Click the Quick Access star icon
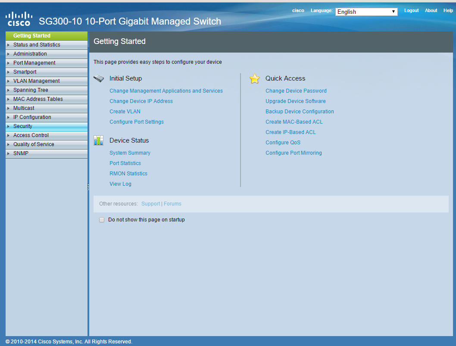The height and width of the screenshot is (346, 456). [254, 78]
